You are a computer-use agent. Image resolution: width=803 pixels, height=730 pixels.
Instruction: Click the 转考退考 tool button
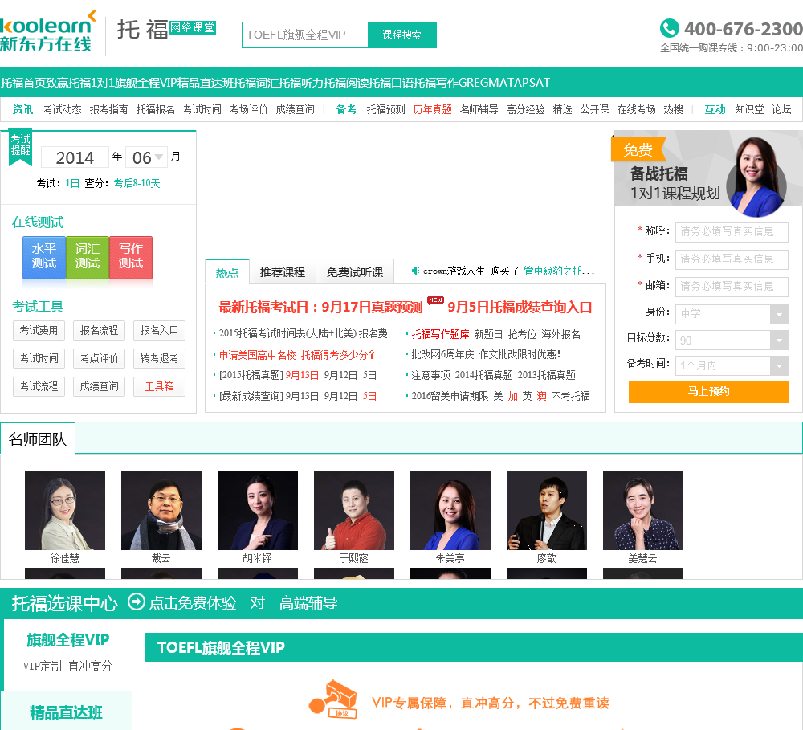(x=159, y=359)
